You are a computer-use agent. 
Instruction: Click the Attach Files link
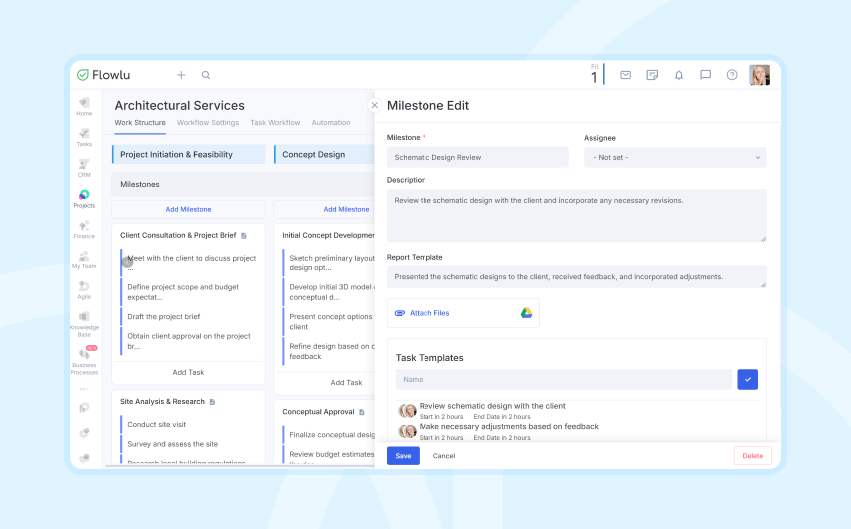click(429, 313)
